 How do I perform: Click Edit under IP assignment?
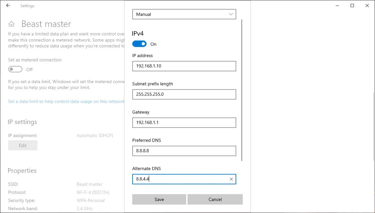[x=22, y=145]
